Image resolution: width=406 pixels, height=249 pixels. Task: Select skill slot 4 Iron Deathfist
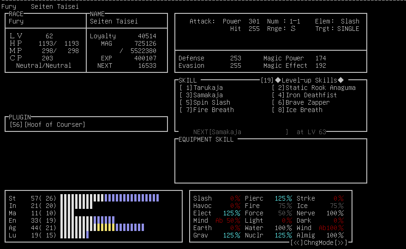coord(304,95)
